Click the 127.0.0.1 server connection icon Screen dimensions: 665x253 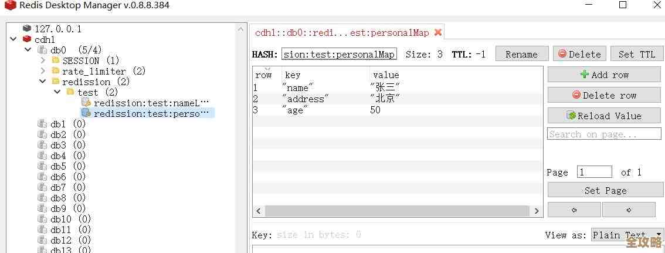click(x=27, y=28)
